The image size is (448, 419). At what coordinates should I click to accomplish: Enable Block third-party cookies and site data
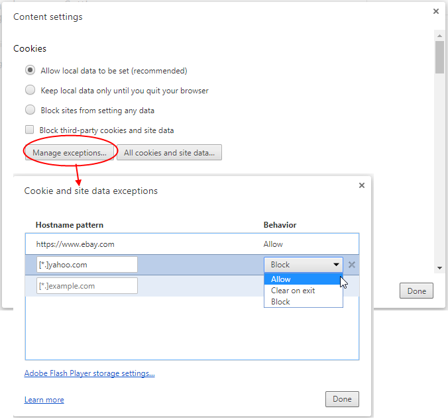29,130
